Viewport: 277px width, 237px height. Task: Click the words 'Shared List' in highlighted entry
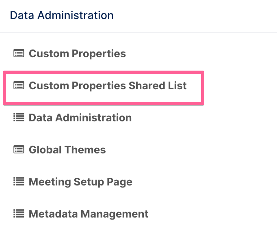pyautogui.click(x=158, y=86)
